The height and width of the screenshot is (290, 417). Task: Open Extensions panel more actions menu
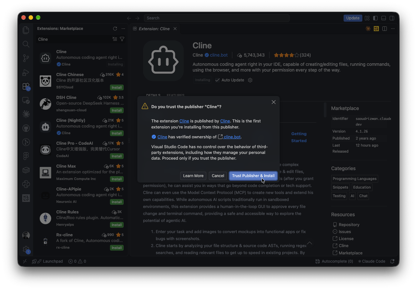(x=123, y=29)
